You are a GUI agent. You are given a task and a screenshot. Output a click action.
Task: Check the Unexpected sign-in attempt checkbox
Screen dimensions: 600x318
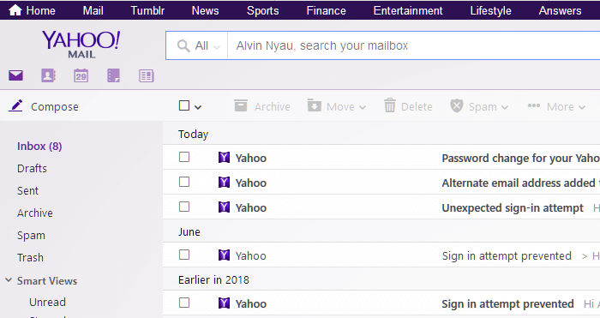click(x=184, y=207)
